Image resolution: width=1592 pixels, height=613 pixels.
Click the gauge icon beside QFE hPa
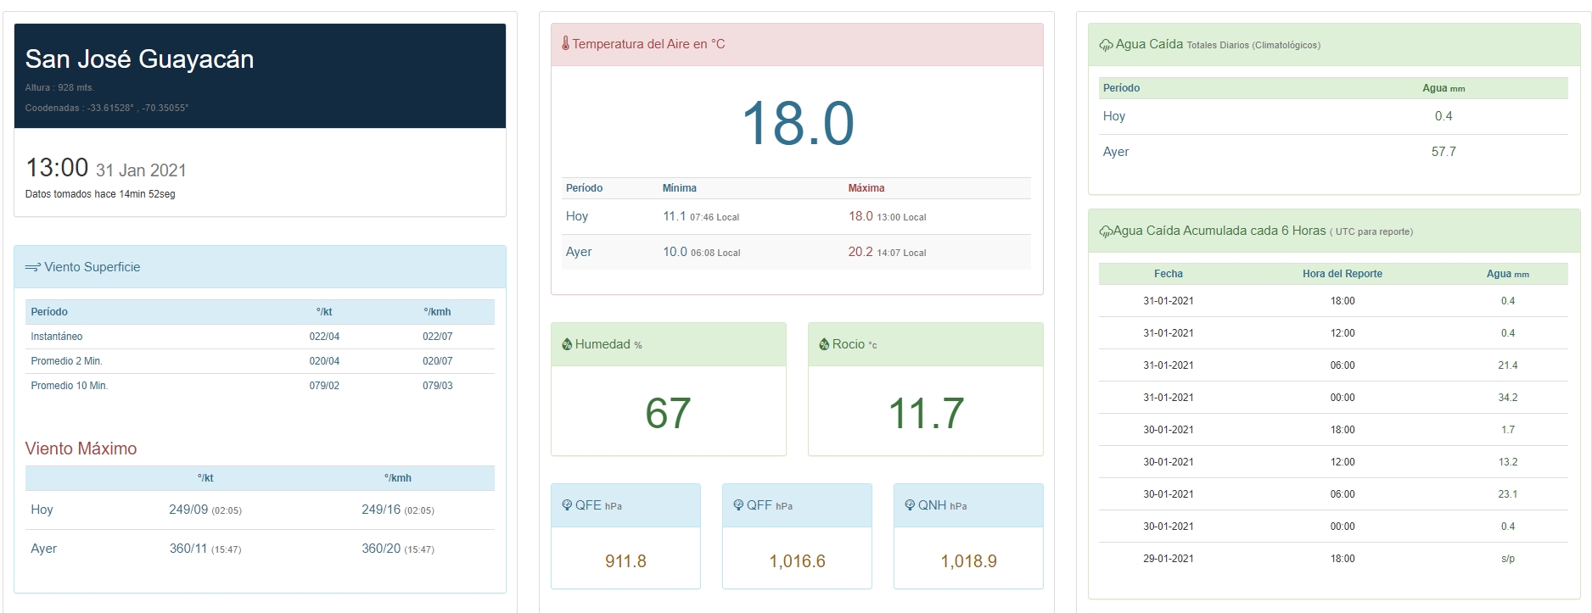(567, 505)
